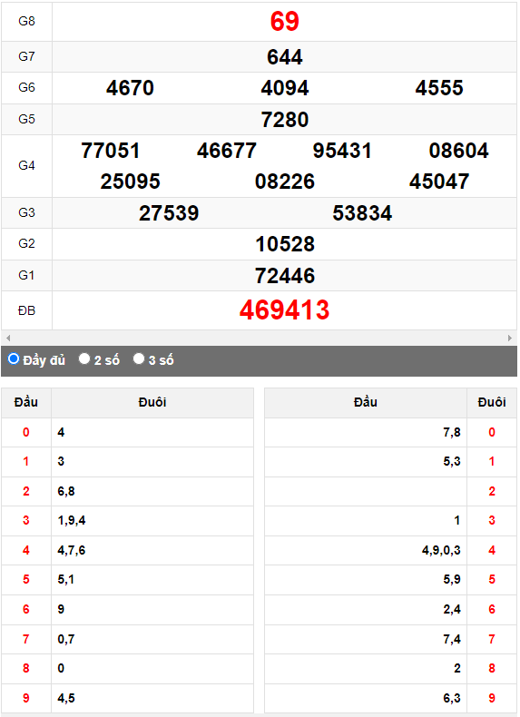Click the G5 number 7280

(x=284, y=120)
